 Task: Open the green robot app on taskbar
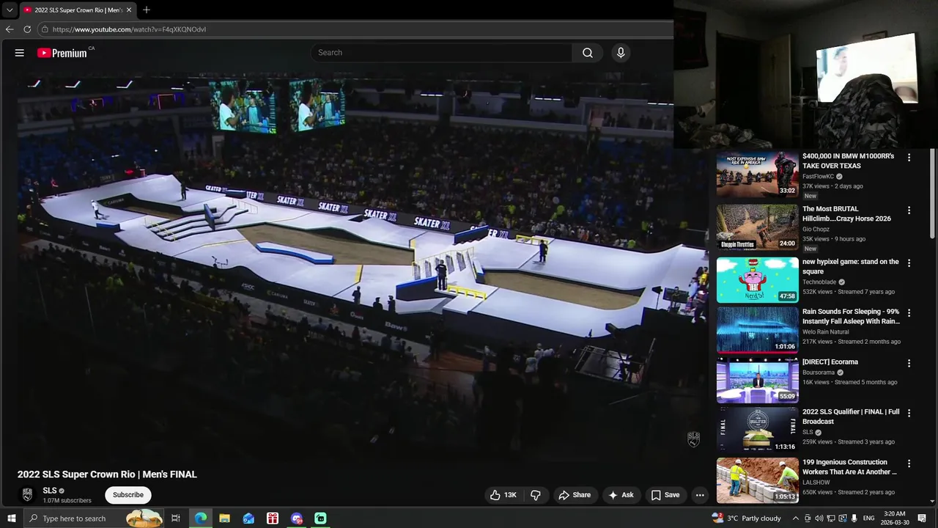(320, 518)
